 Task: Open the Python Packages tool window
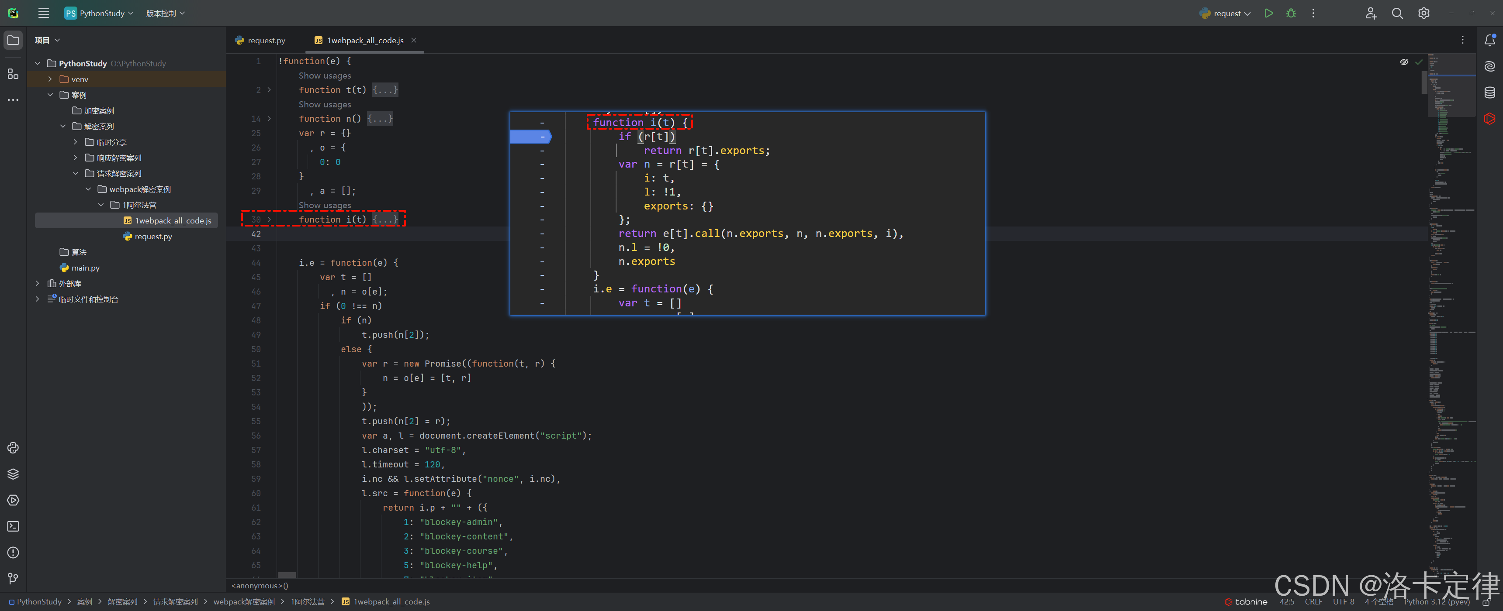pos(13,474)
